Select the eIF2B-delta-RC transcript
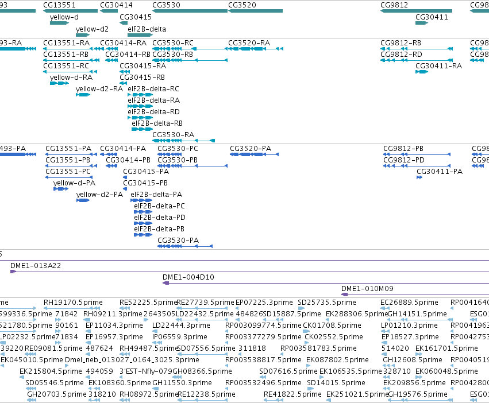The height and width of the screenshot is (403, 489). click(140, 95)
